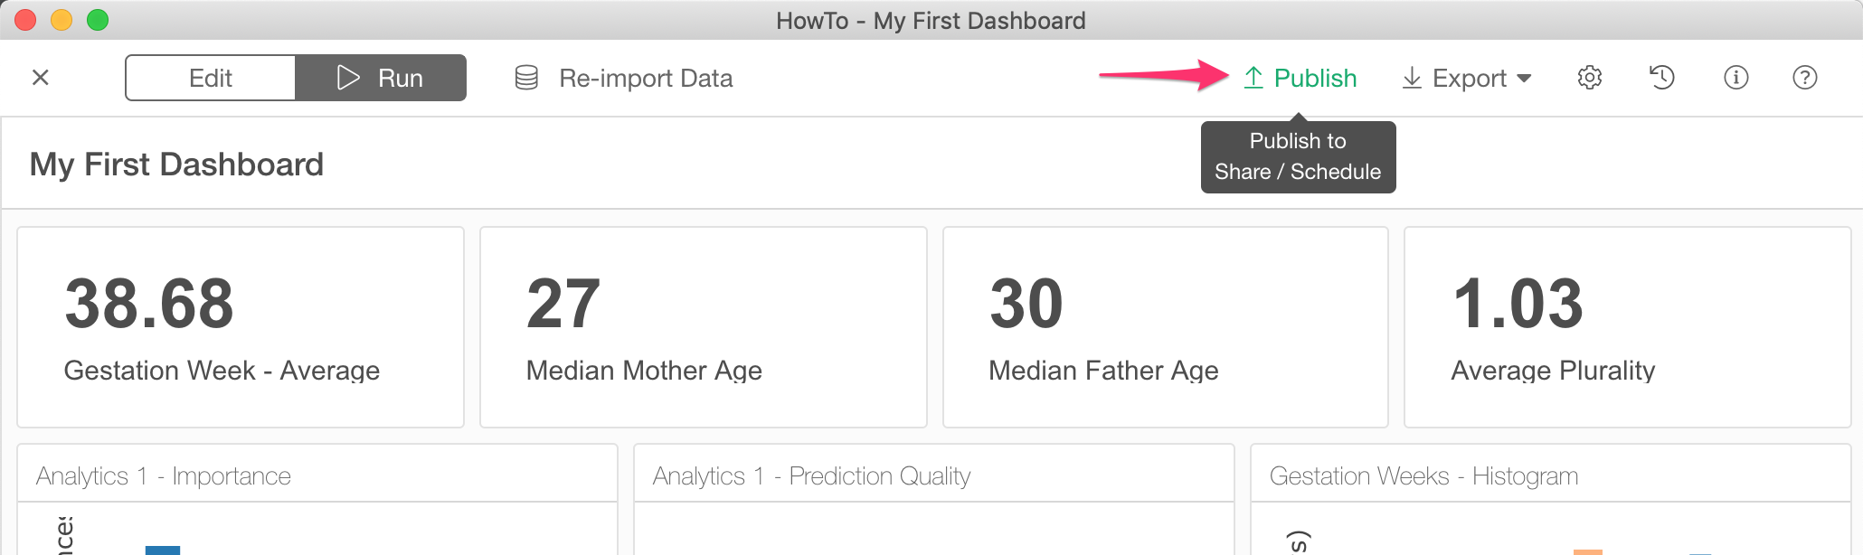The image size is (1863, 555).
Task: Switch to Edit mode
Action: [x=211, y=78]
